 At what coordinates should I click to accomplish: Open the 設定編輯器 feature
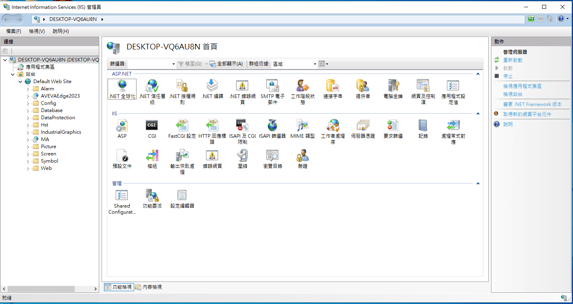pos(182,199)
